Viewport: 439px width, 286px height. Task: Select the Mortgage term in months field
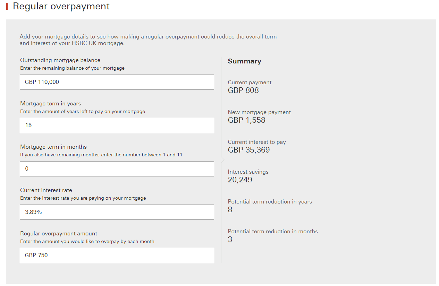point(117,169)
